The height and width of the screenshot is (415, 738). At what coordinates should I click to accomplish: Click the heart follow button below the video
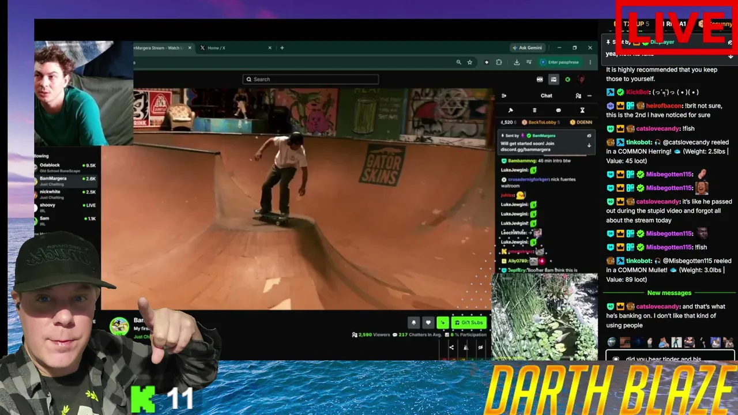pos(428,323)
